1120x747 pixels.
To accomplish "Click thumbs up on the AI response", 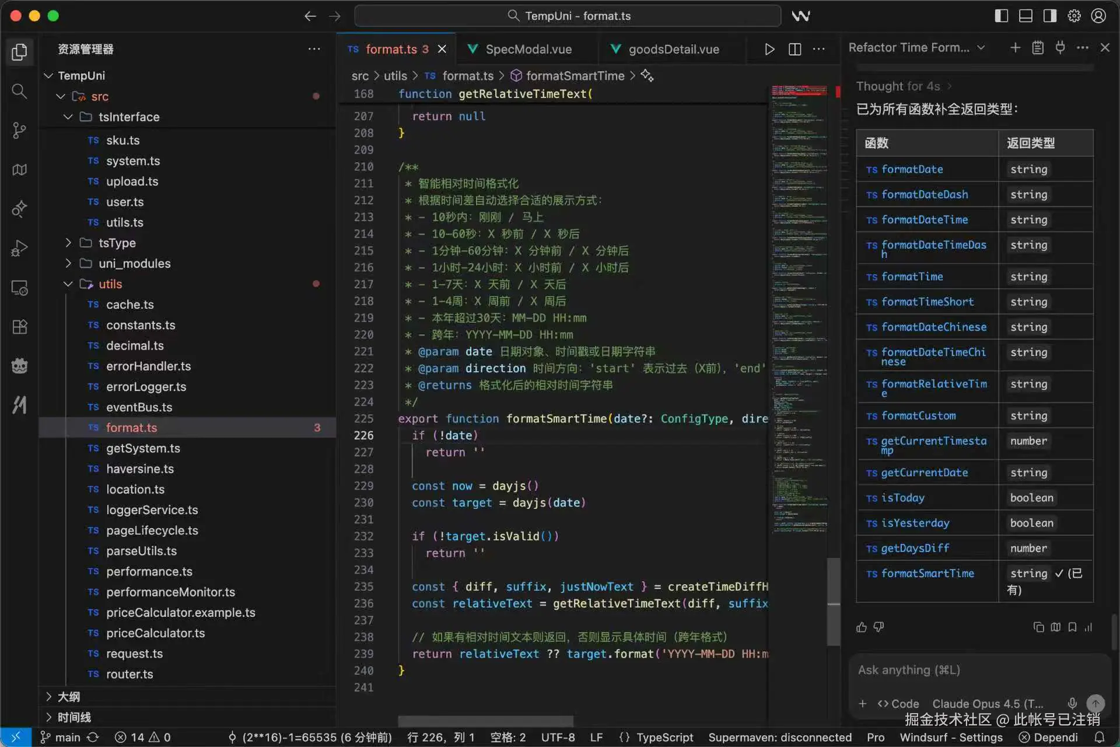I will [862, 627].
